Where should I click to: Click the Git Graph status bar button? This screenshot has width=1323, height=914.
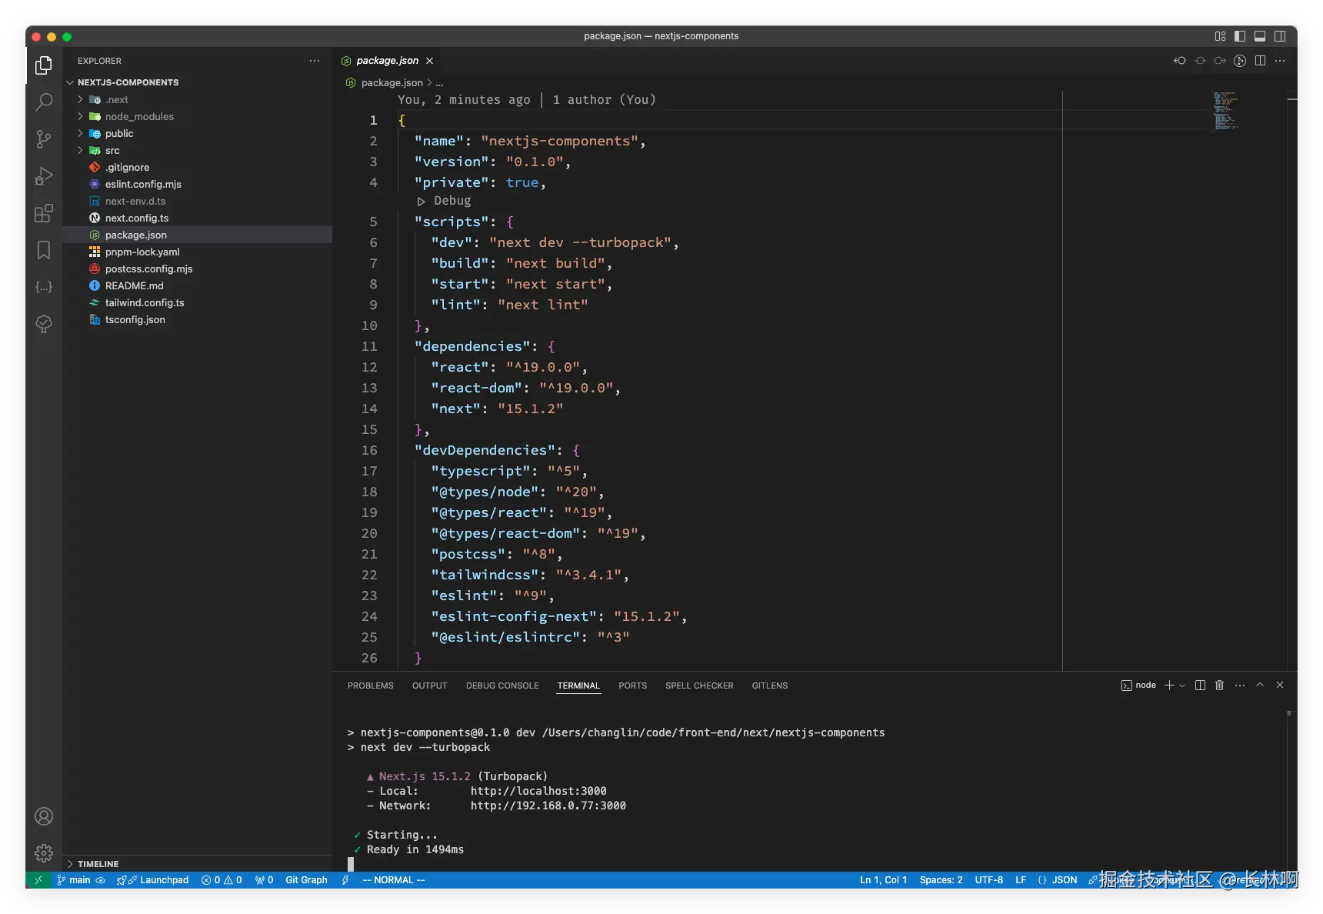(x=306, y=880)
